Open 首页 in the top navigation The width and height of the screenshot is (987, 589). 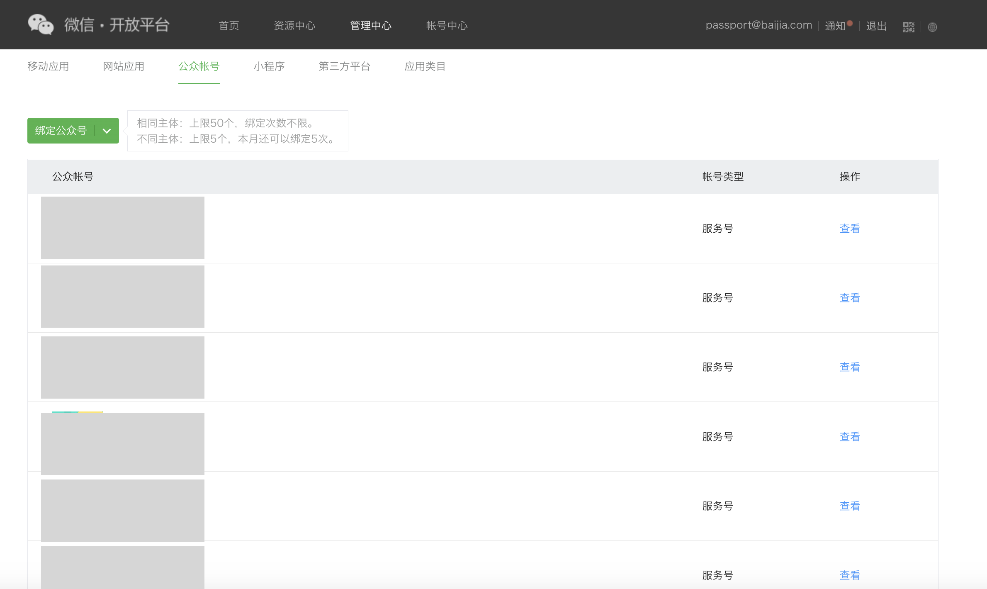coord(229,26)
